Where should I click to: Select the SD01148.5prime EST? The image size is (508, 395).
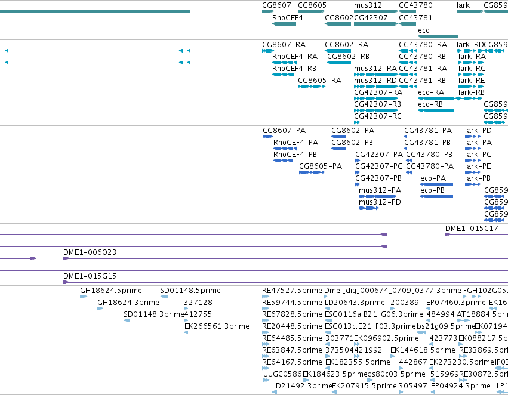pos(164,297)
